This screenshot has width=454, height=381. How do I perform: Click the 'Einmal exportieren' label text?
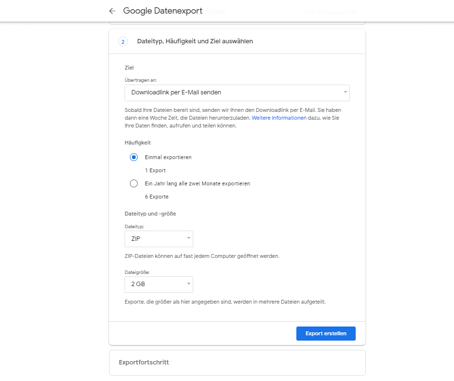tap(168, 157)
